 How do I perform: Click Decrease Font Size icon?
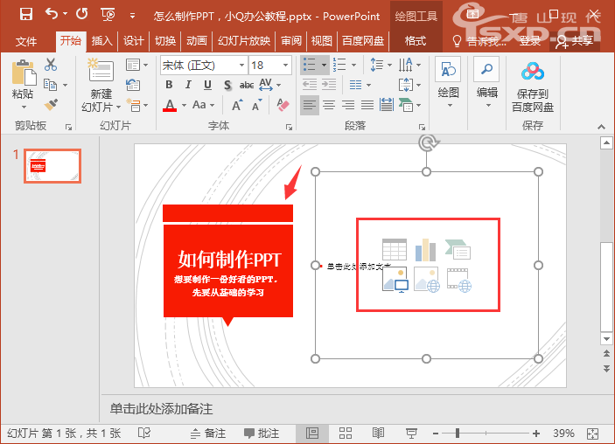257,105
